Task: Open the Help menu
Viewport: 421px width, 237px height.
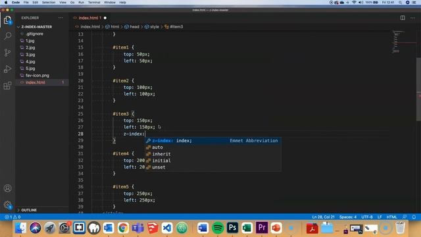Action: click(123, 3)
